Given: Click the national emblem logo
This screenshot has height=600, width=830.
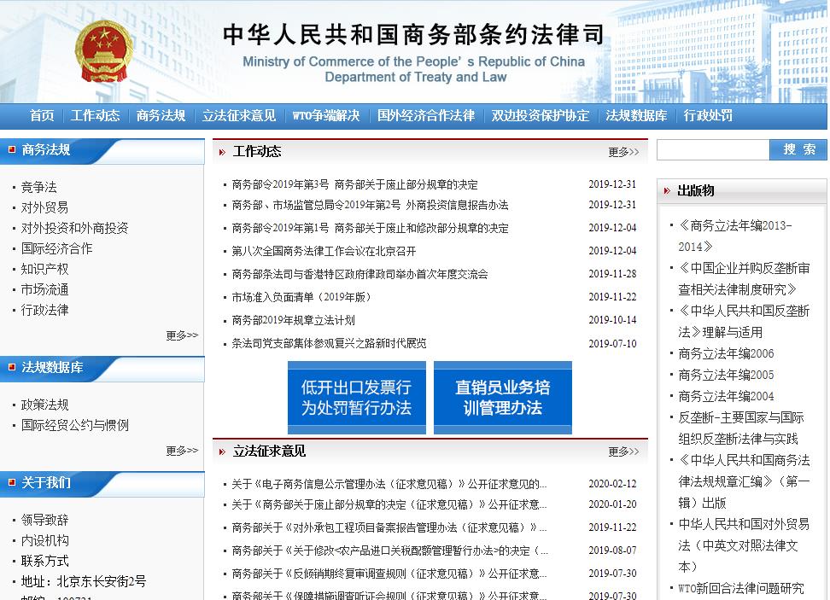Looking at the screenshot, I should tap(104, 53).
